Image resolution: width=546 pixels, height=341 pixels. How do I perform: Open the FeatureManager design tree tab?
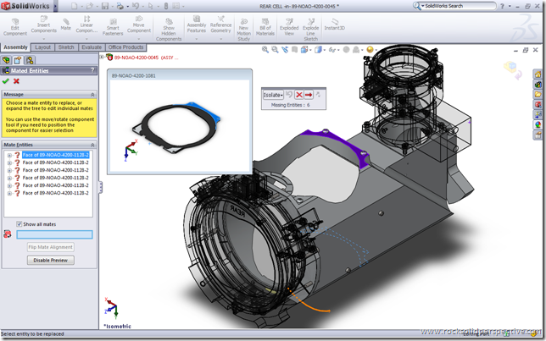point(6,60)
